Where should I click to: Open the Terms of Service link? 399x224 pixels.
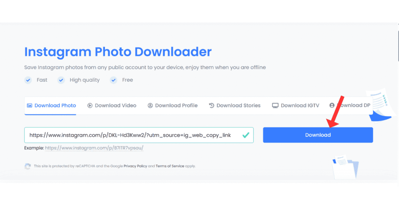[170, 166]
